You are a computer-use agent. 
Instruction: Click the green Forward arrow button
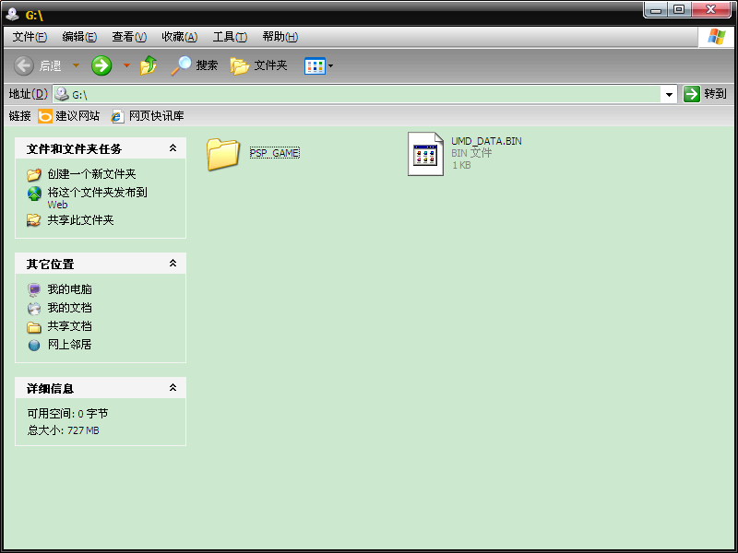[x=101, y=65]
